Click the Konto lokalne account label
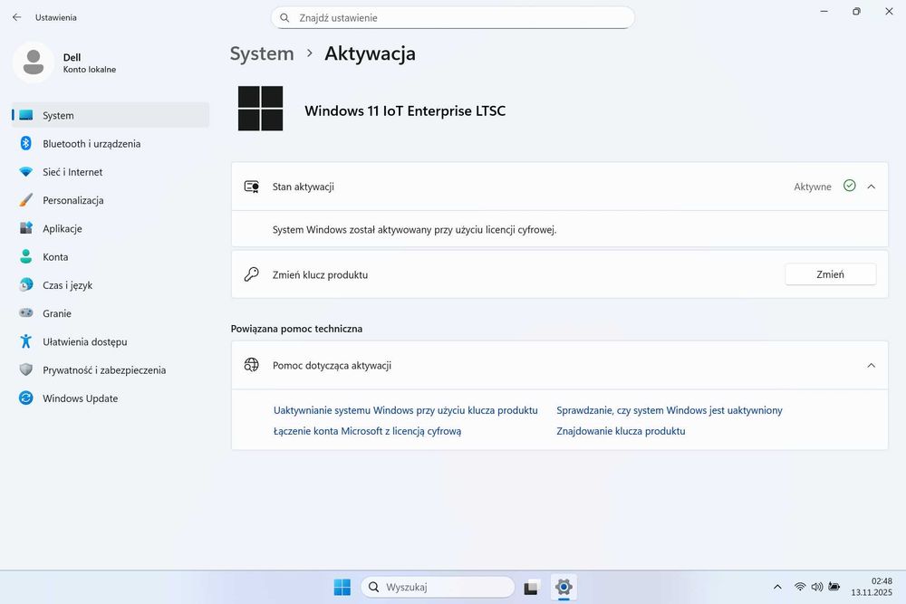Image resolution: width=906 pixels, height=604 pixels. click(90, 70)
